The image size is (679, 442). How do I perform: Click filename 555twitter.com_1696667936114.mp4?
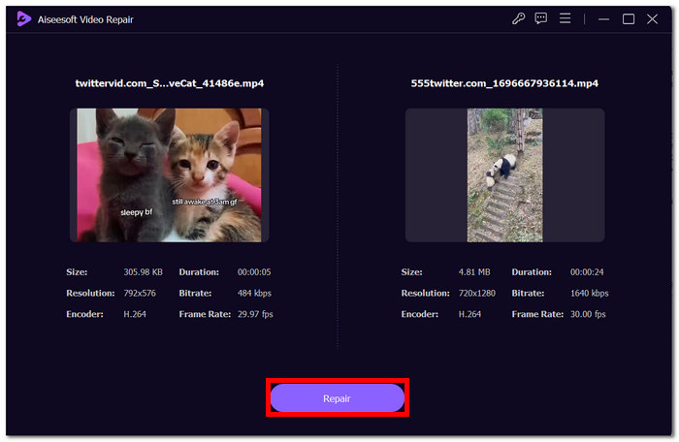pyautogui.click(x=504, y=83)
